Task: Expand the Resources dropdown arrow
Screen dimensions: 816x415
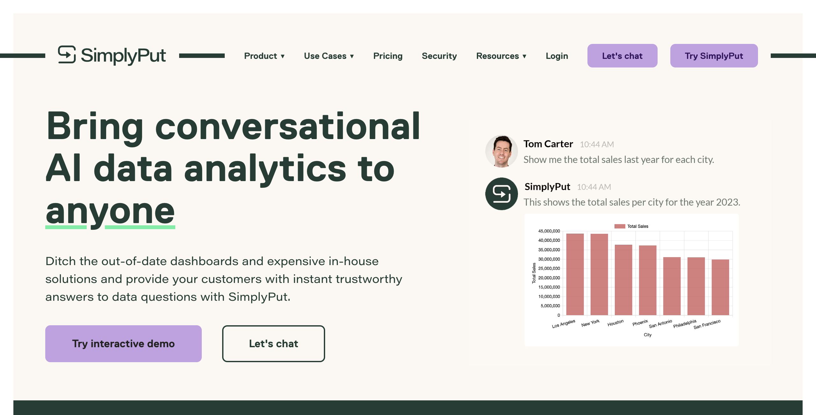Action: (524, 56)
